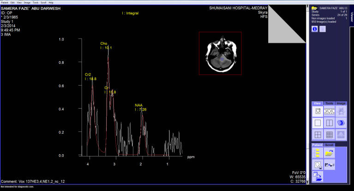Select the two-pane side-by-side layout icon
Viewport: 354px width, 191px height.
329,123
